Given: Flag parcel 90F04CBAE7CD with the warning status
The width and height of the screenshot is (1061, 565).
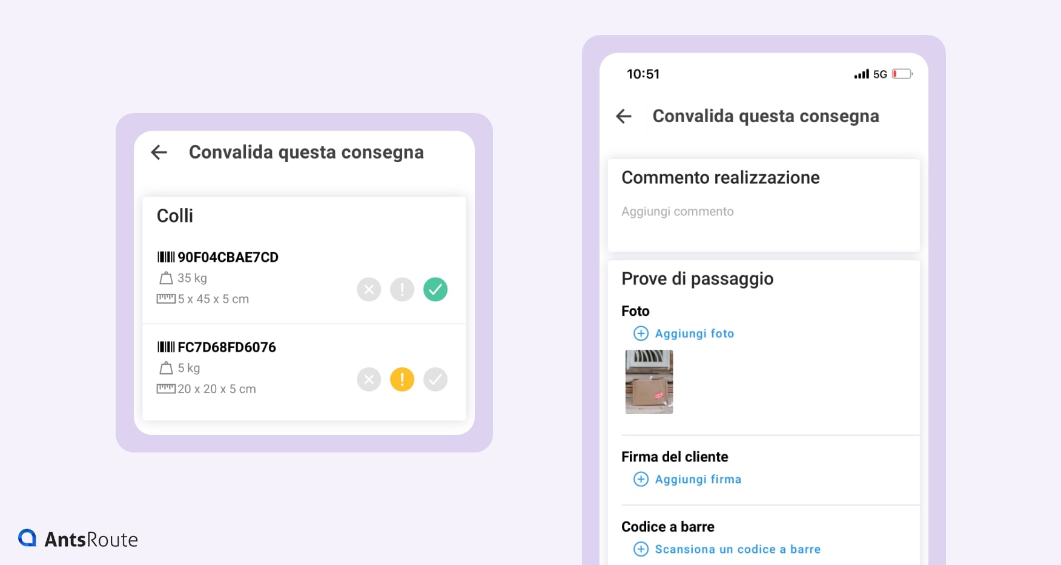Looking at the screenshot, I should 402,289.
